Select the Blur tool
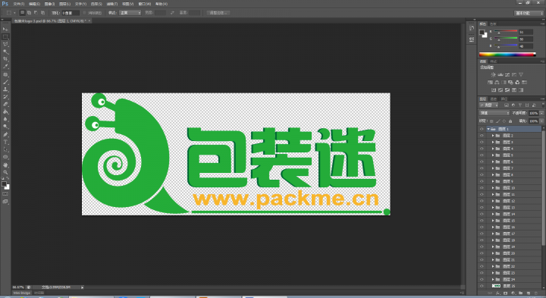Viewport: 546px width, 298px height. [x=5, y=119]
